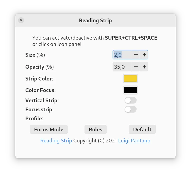Increase Opacity with the plus button
The height and width of the screenshot is (175, 191).
pos(144,67)
